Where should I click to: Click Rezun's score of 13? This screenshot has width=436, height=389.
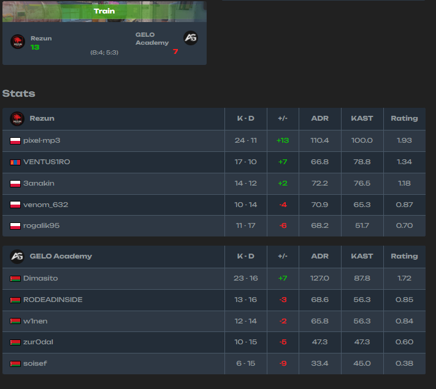coord(35,47)
